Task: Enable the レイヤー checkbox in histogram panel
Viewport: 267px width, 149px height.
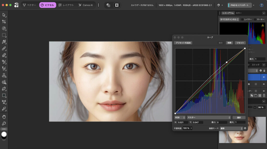Action: point(242,19)
